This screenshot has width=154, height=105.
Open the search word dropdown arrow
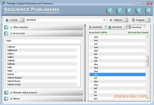tap(104, 20)
